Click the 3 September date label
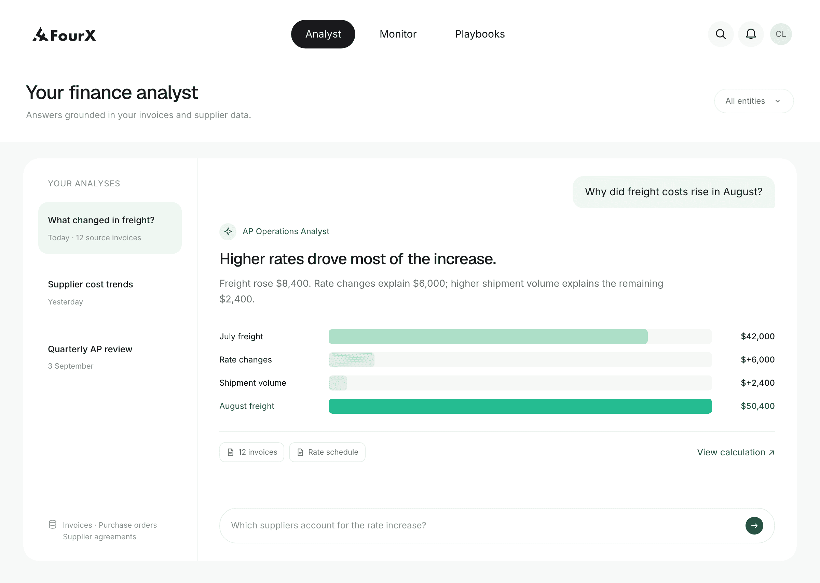The height and width of the screenshot is (583, 820). (x=71, y=366)
